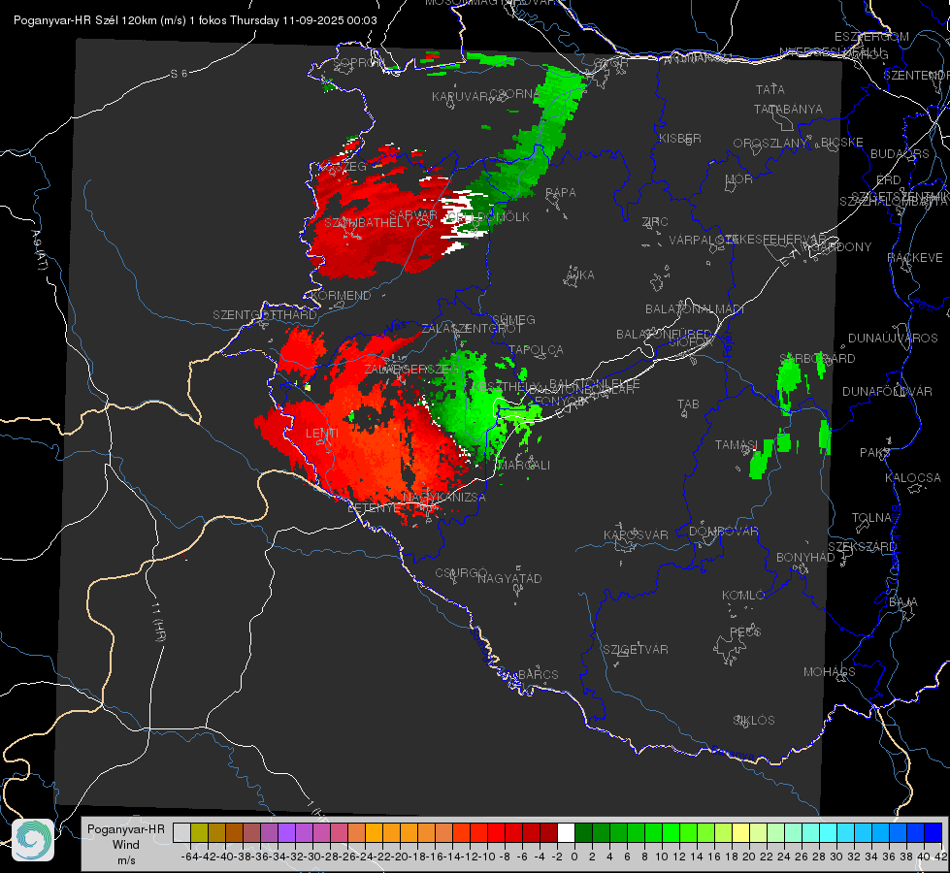
Task: Click the SUMEG city label
Action: pyautogui.click(x=513, y=319)
